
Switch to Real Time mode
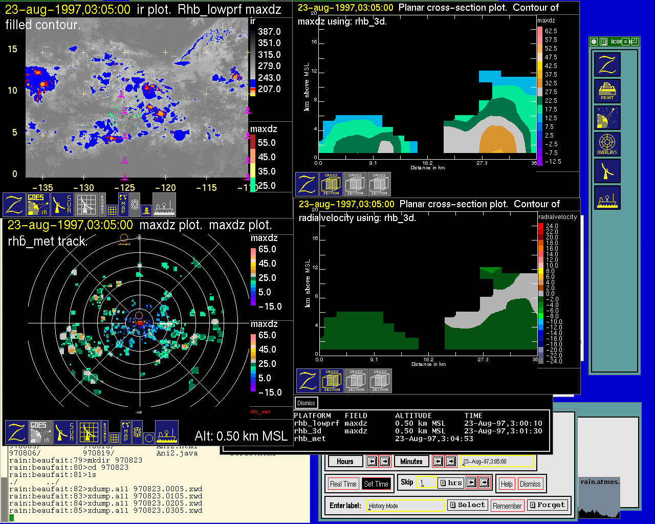343,484
